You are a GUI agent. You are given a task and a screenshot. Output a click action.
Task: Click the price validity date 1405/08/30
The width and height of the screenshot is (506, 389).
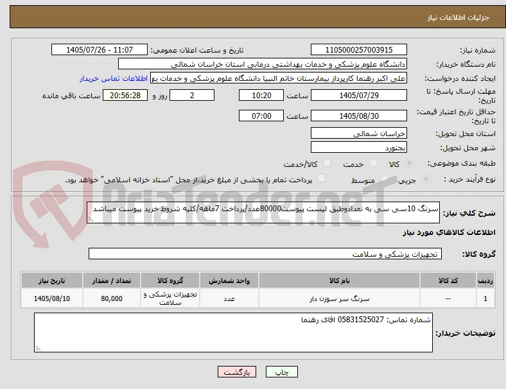pyautogui.click(x=359, y=116)
